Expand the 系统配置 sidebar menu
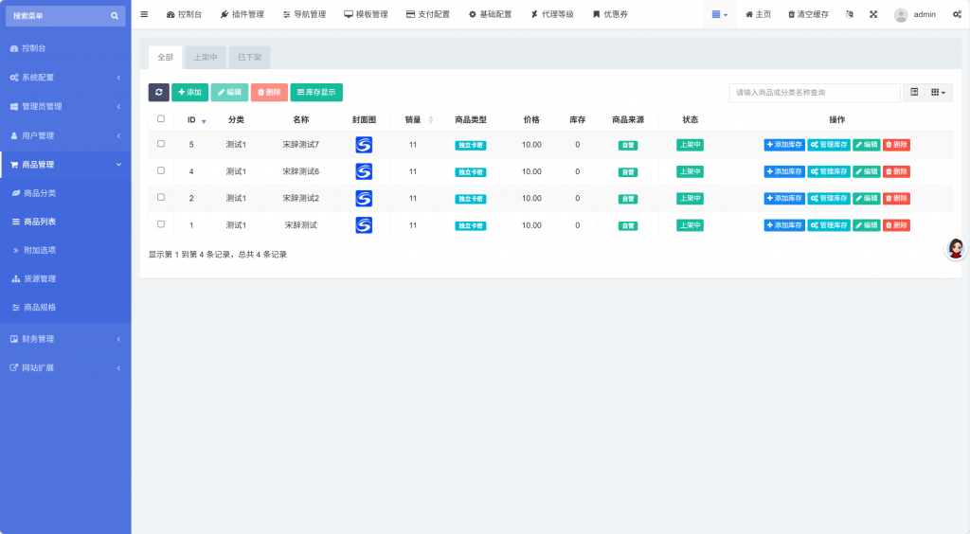 (x=65, y=78)
